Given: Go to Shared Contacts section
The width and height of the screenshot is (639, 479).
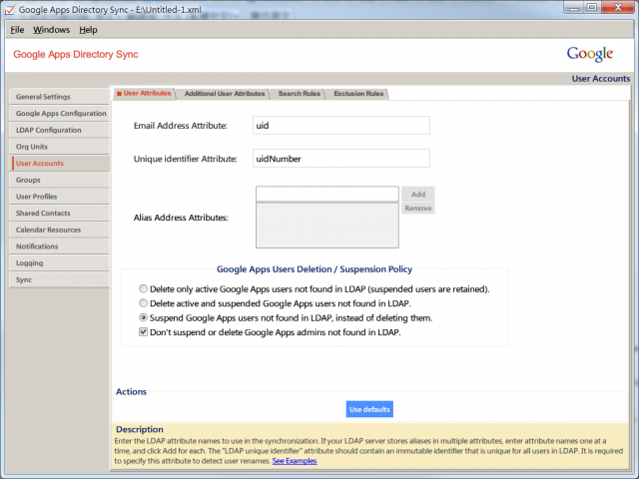Looking at the screenshot, I should (x=60, y=213).
